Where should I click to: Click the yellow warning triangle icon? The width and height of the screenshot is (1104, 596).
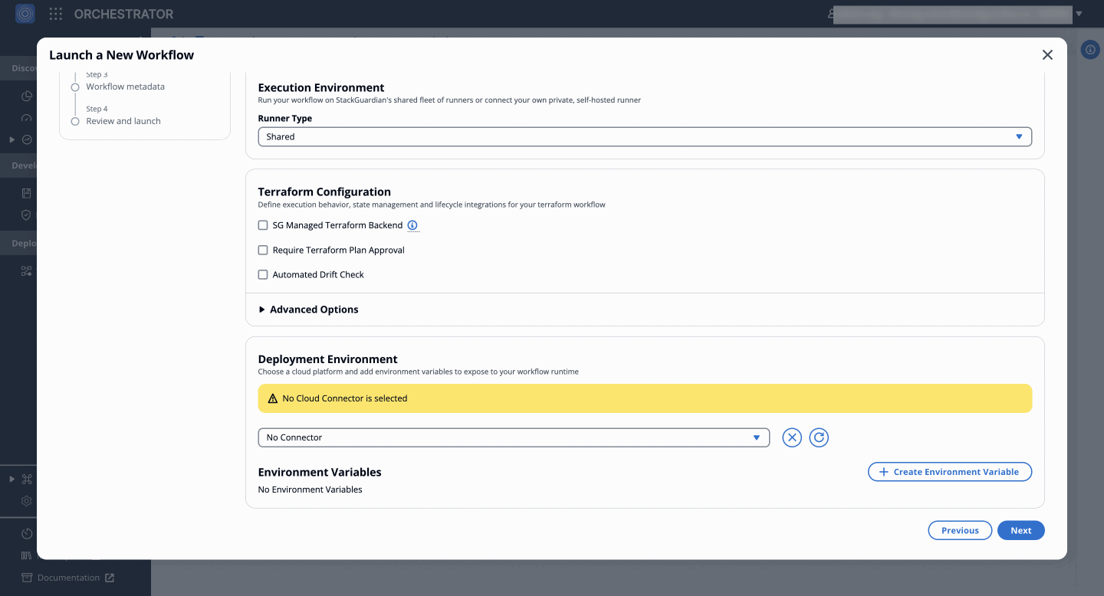pyautogui.click(x=273, y=398)
